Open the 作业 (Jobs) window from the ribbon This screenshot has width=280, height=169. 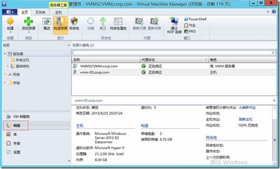coord(190,25)
